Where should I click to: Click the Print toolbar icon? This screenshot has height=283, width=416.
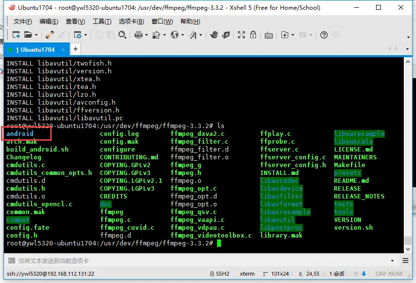[138, 35]
